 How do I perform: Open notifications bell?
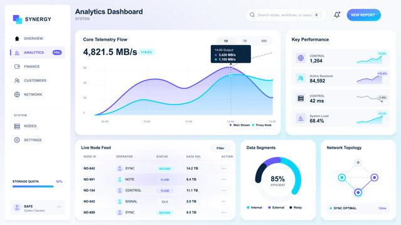pyautogui.click(x=337, y=15)
